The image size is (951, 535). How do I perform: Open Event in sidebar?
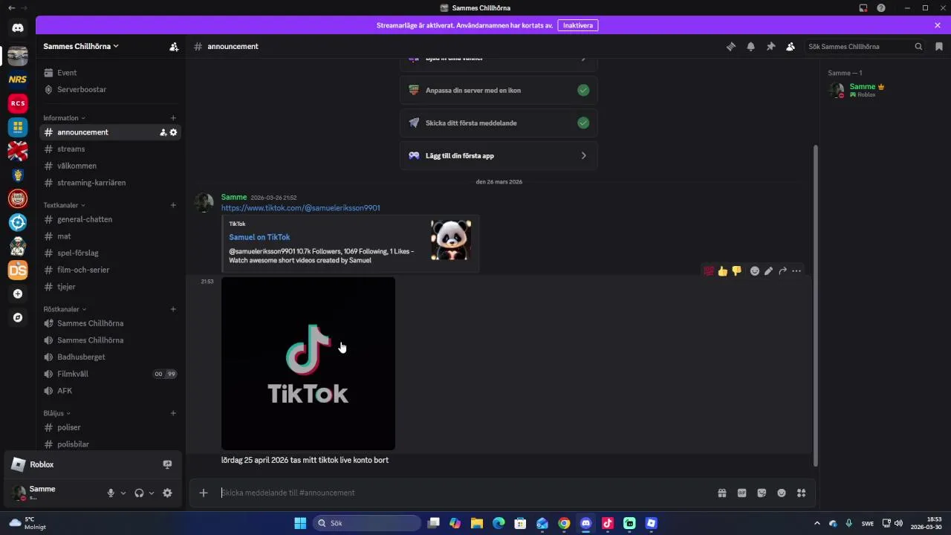111,73
